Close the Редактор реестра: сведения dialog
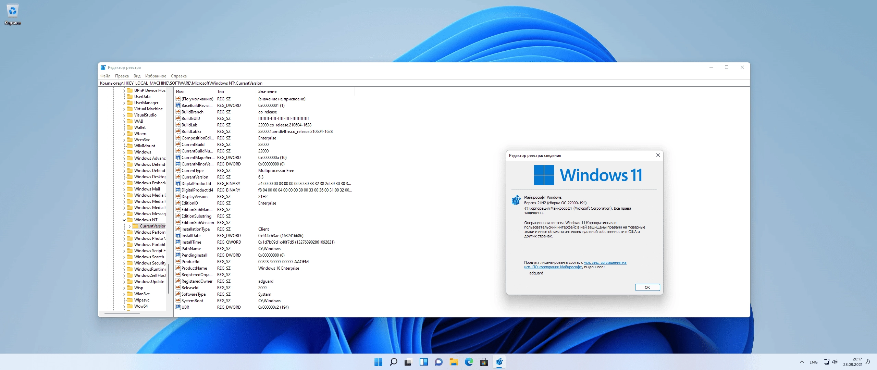The width and height of the screenshot is (877, 370). (x=658, y=156)
